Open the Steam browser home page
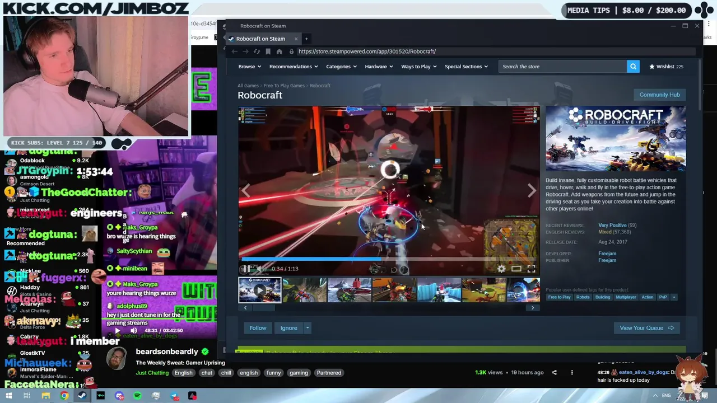 (x=279, y=51)
